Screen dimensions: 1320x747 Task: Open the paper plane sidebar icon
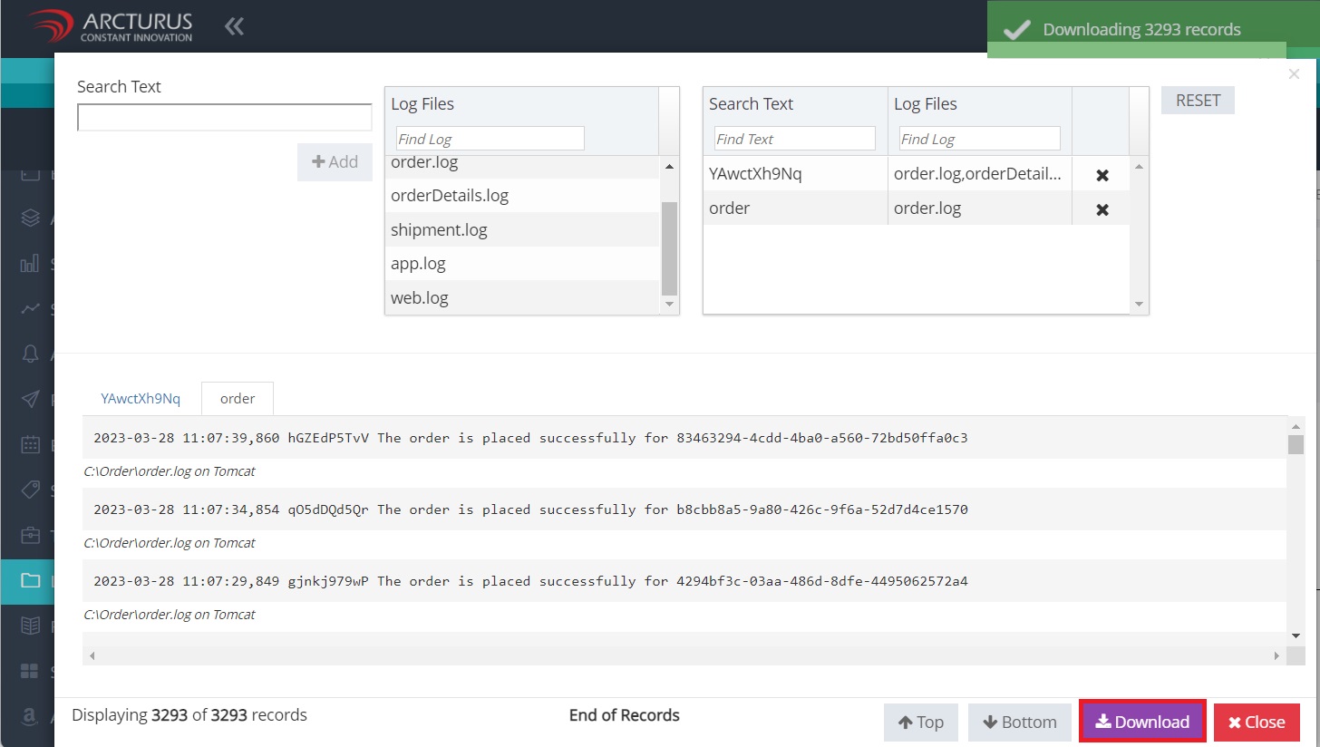(x=31, y=399)
